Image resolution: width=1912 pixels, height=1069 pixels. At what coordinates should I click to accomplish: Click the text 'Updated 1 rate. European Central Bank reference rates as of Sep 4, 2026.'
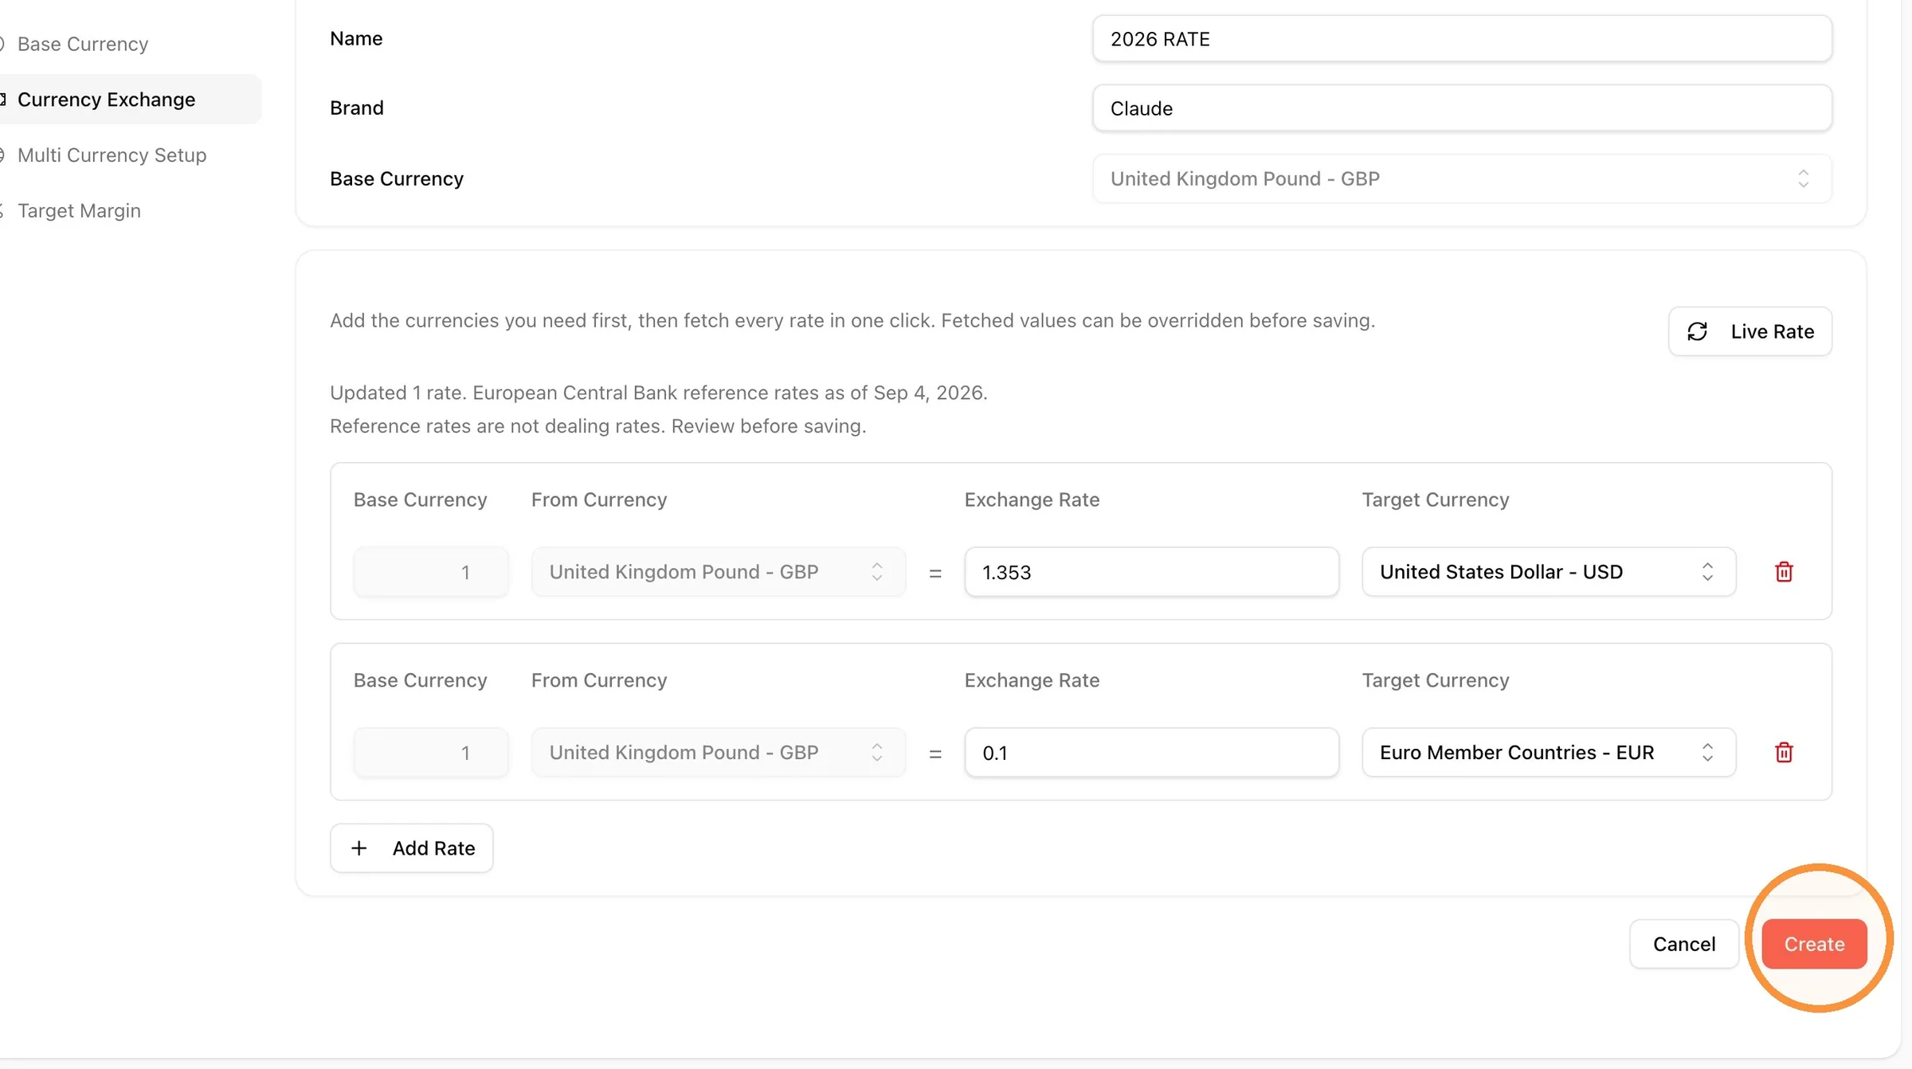point(659,393)
